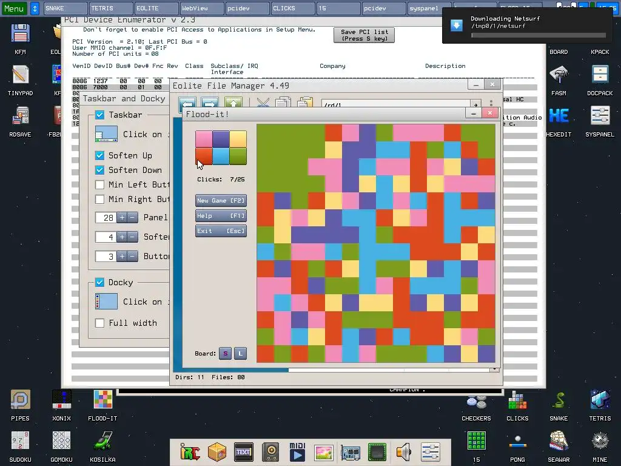Open SYSPANEL desktop icon
621x466 pixels.
(x=600, y=121)
